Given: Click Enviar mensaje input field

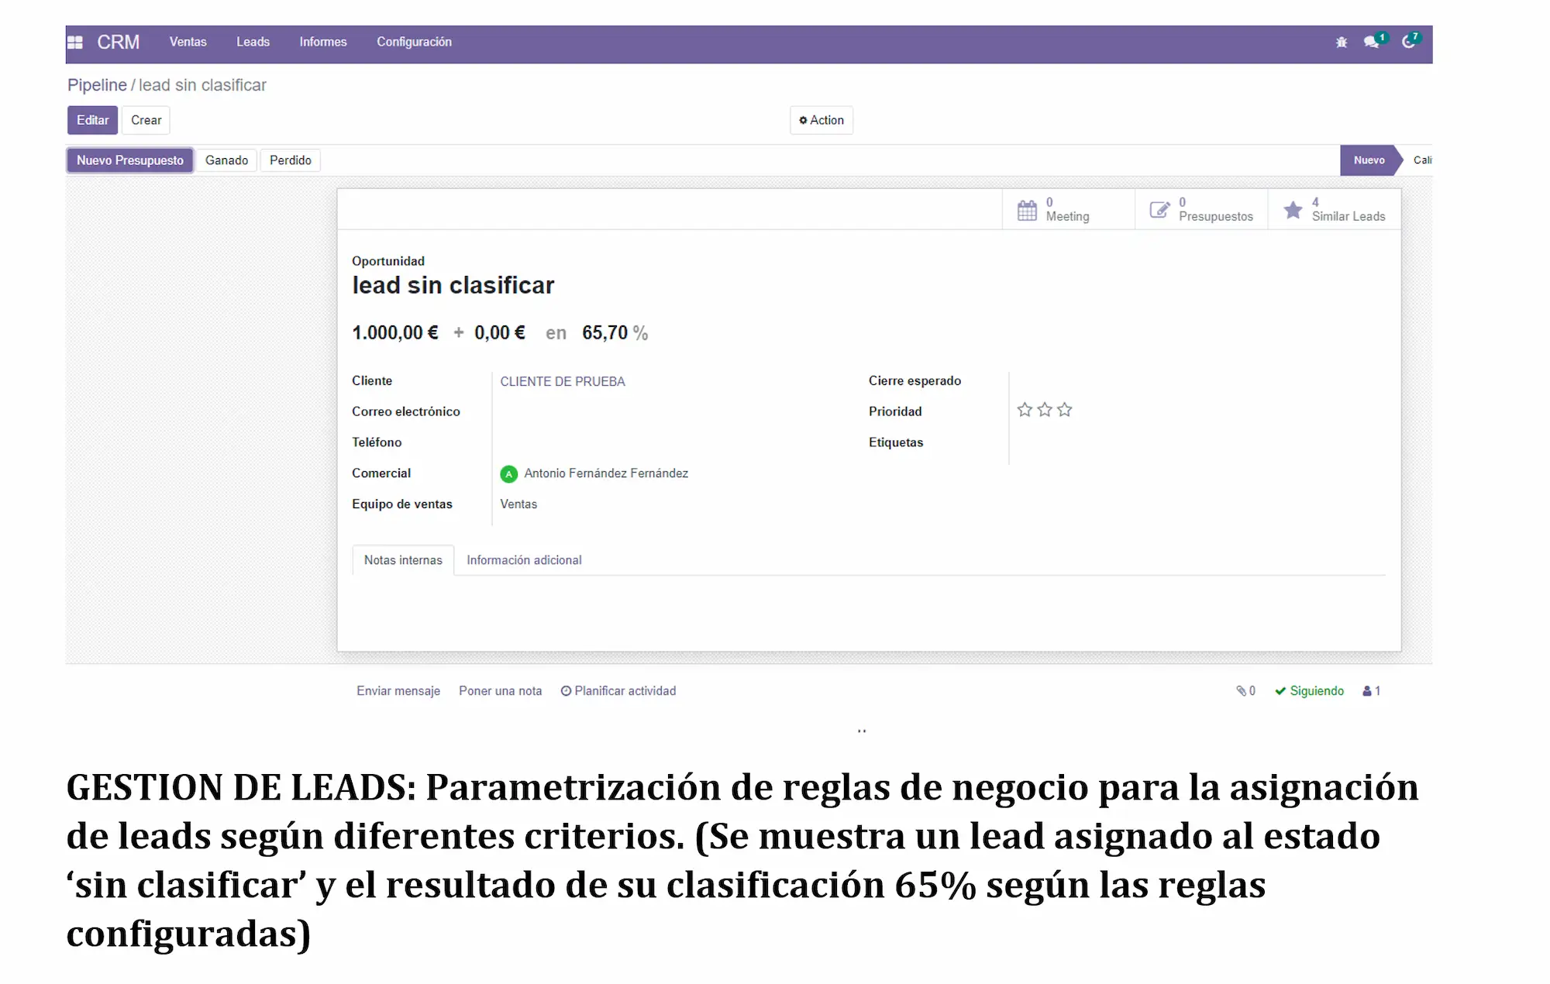Looking at the screenshot, I should 398,690.
